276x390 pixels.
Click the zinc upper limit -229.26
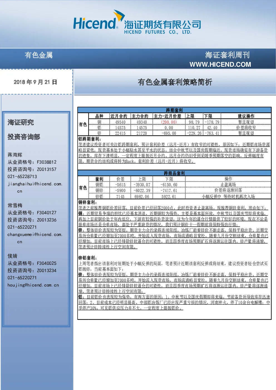[194, 133]
